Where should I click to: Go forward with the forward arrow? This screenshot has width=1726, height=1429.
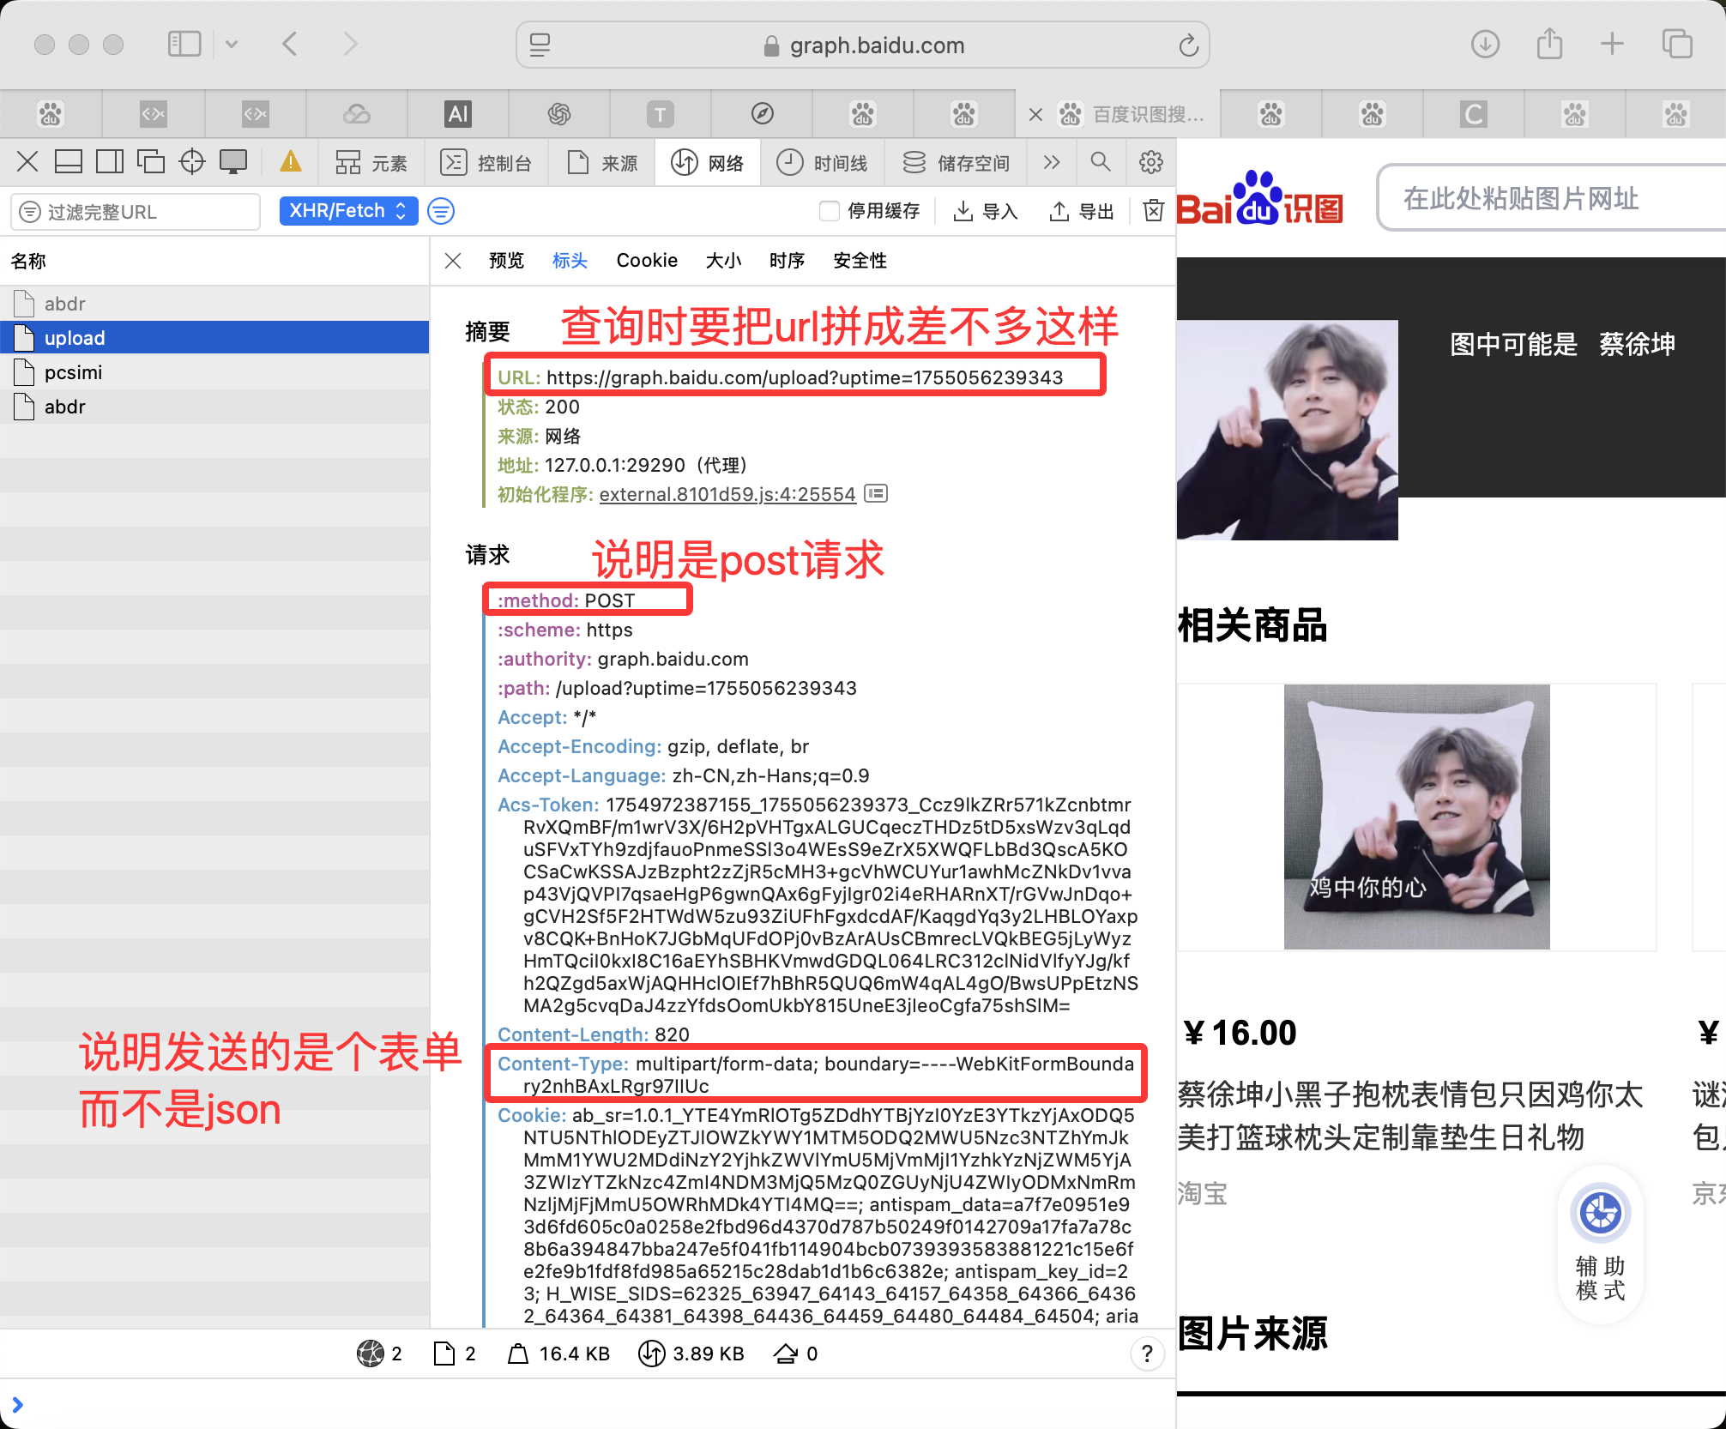click(x=350, y=44)
